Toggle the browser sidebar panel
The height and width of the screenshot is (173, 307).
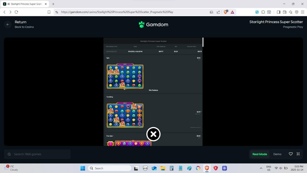[278, 12]
